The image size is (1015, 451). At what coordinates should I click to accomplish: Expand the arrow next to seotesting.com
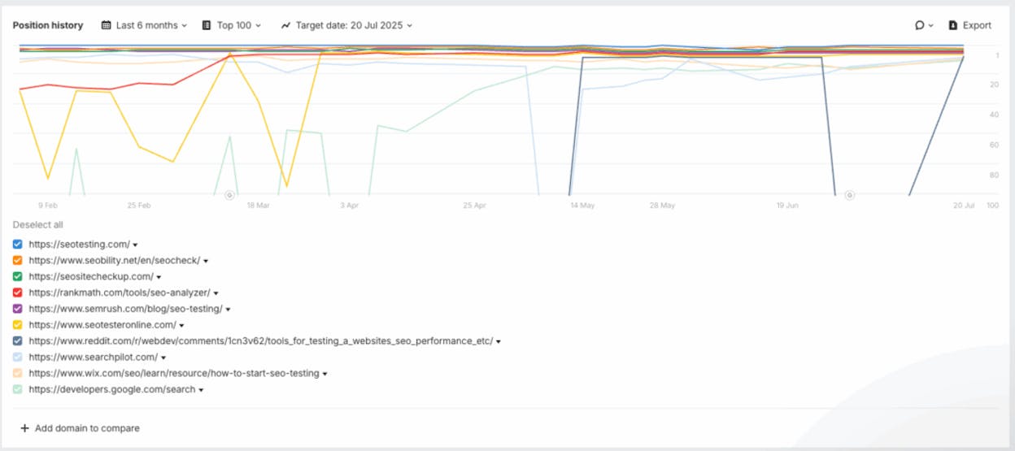click(x=135, y=245)
